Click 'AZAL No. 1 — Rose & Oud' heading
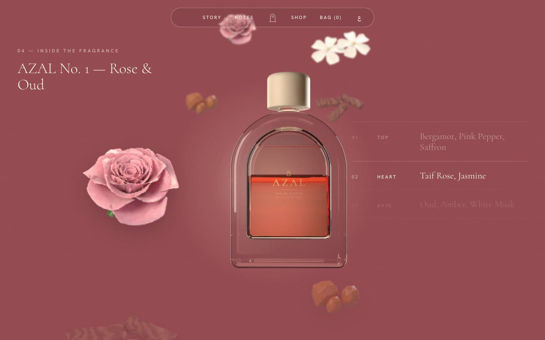This screenshot has height=340, width=545. pos(85,76)
